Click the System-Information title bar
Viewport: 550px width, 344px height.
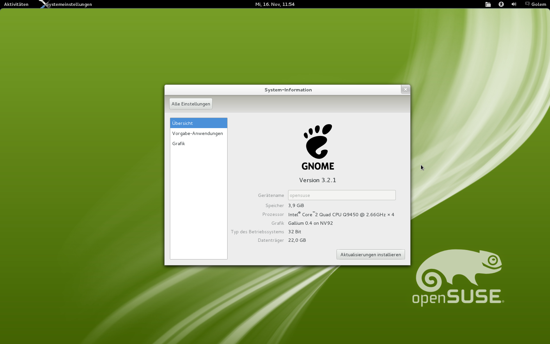288,89
